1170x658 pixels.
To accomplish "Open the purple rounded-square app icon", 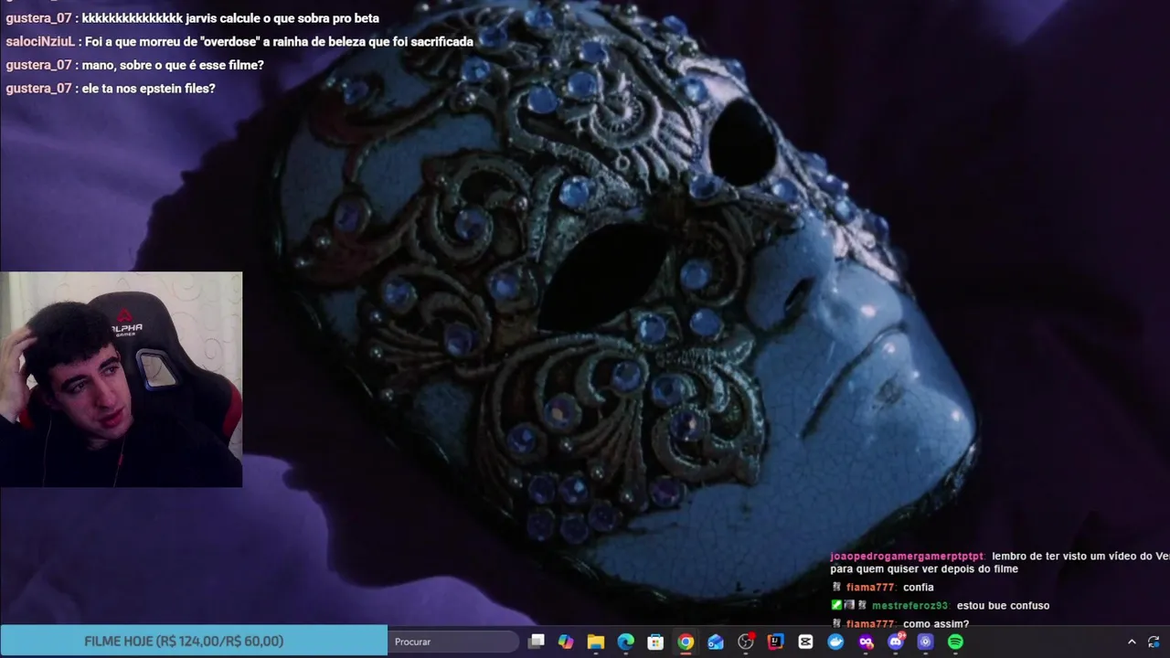I will click(x=925, y=642).
